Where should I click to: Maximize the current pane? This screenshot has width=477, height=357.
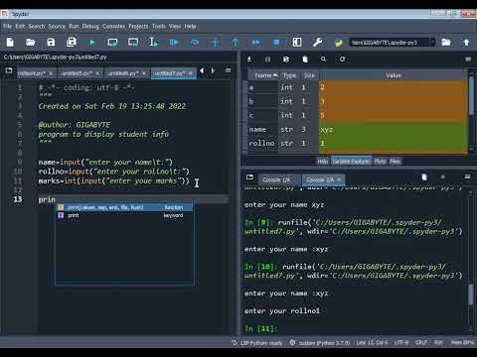(x=297, y=43)
